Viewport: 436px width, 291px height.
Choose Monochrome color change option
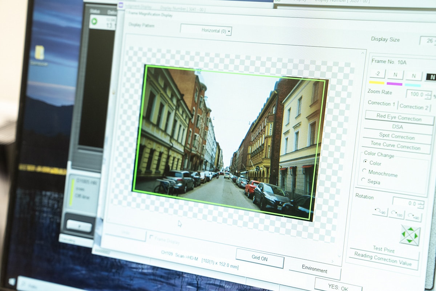click(x=364, y=171)
